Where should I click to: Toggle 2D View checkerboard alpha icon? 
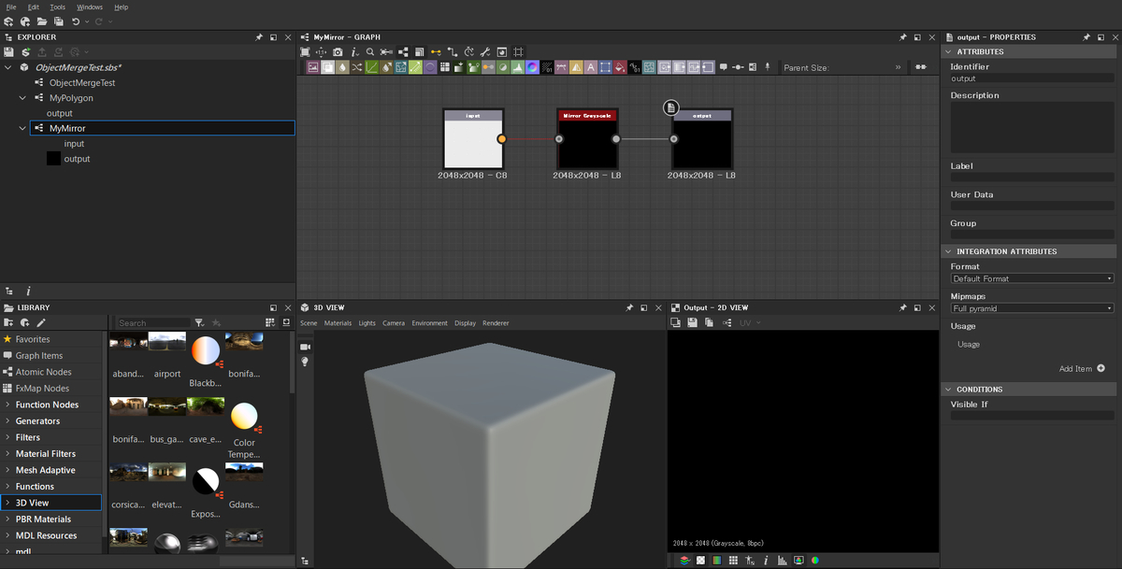(x=700, y=560)
